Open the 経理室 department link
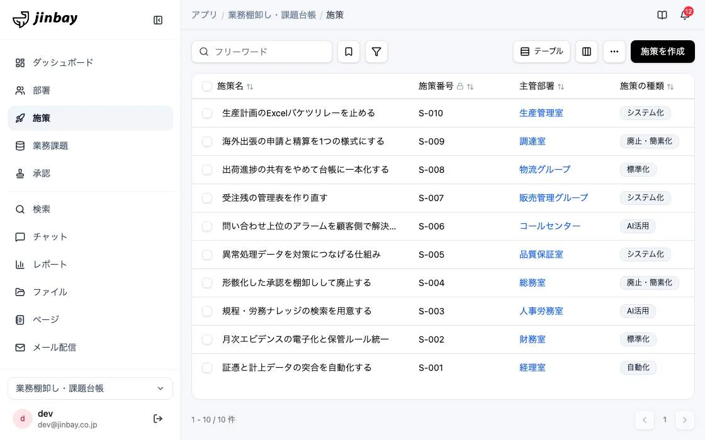This screenshot has height=440, width=705. tap(533, 368)
